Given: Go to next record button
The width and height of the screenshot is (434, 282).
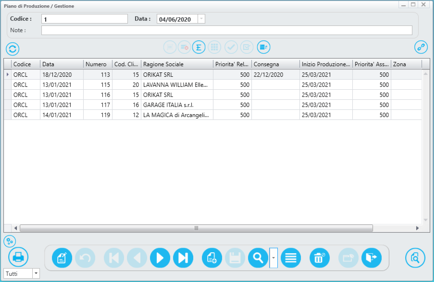Looking at the screenshot, I should (x=160, y=258).
